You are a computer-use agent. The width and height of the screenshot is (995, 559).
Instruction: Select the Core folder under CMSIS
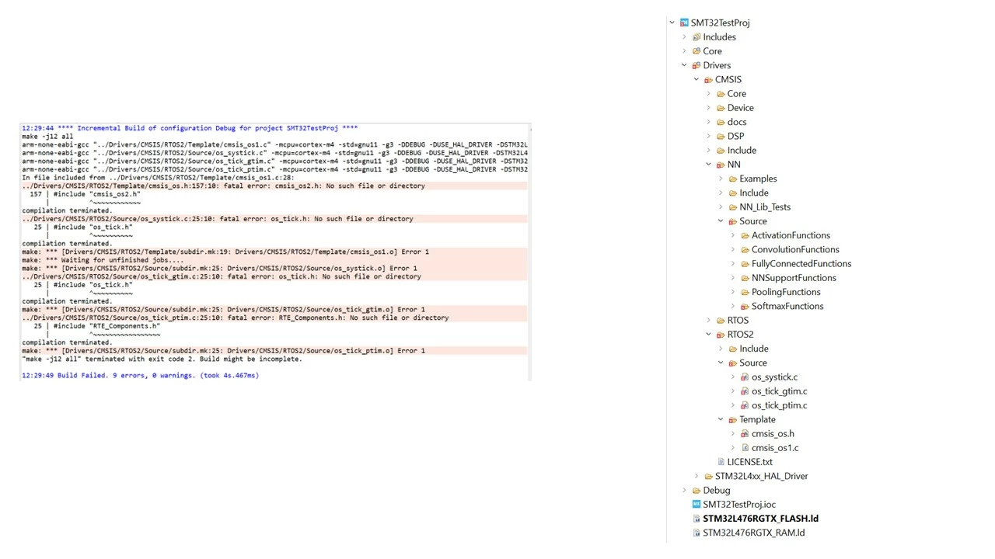coord(737,94)
